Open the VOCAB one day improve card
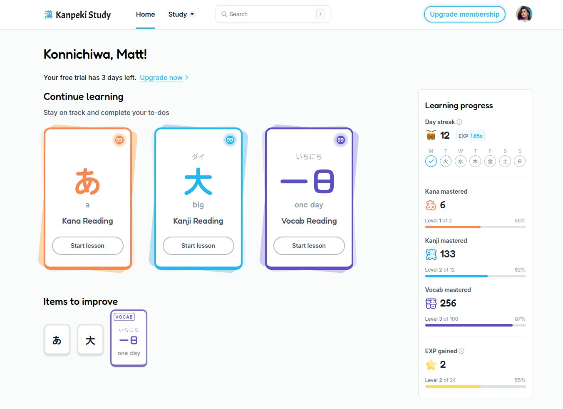 [x=129, y=338]
